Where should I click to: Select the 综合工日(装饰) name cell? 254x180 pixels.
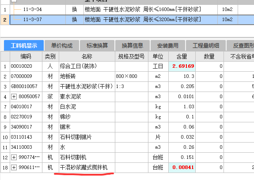pyautogui.click(x=87, y=66)
